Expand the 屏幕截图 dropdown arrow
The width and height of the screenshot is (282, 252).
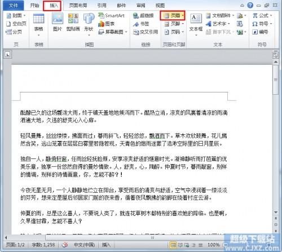pyautogui.click(x=126, y=32)
